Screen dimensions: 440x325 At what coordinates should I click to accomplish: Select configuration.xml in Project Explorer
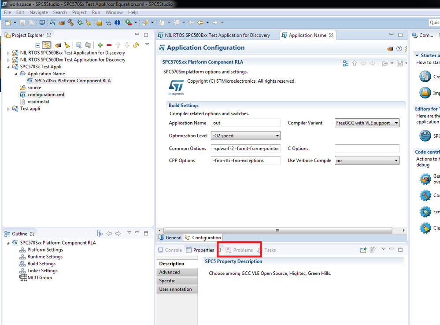pyautogui.click(x=42, y=95)
